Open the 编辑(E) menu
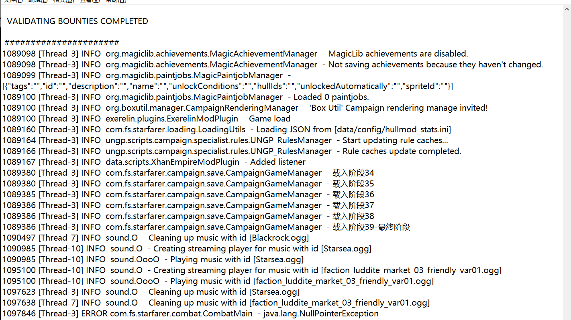This screenshot has height=320, width=571. click(38, 1)
